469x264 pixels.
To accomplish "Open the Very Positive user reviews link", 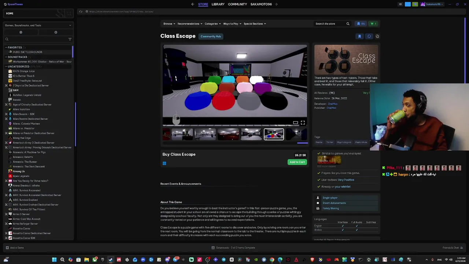I will coord(346,180).
